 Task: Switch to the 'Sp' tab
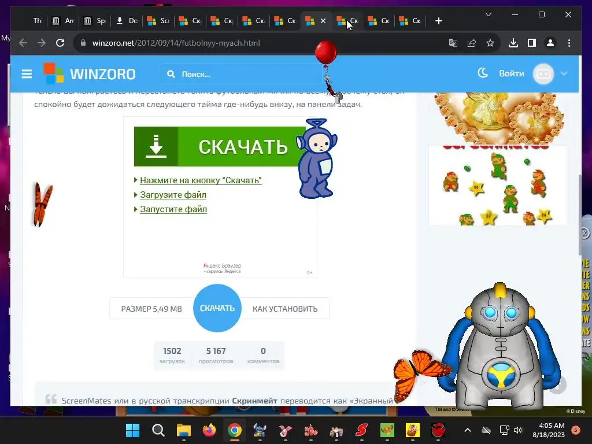pos(95,21)
